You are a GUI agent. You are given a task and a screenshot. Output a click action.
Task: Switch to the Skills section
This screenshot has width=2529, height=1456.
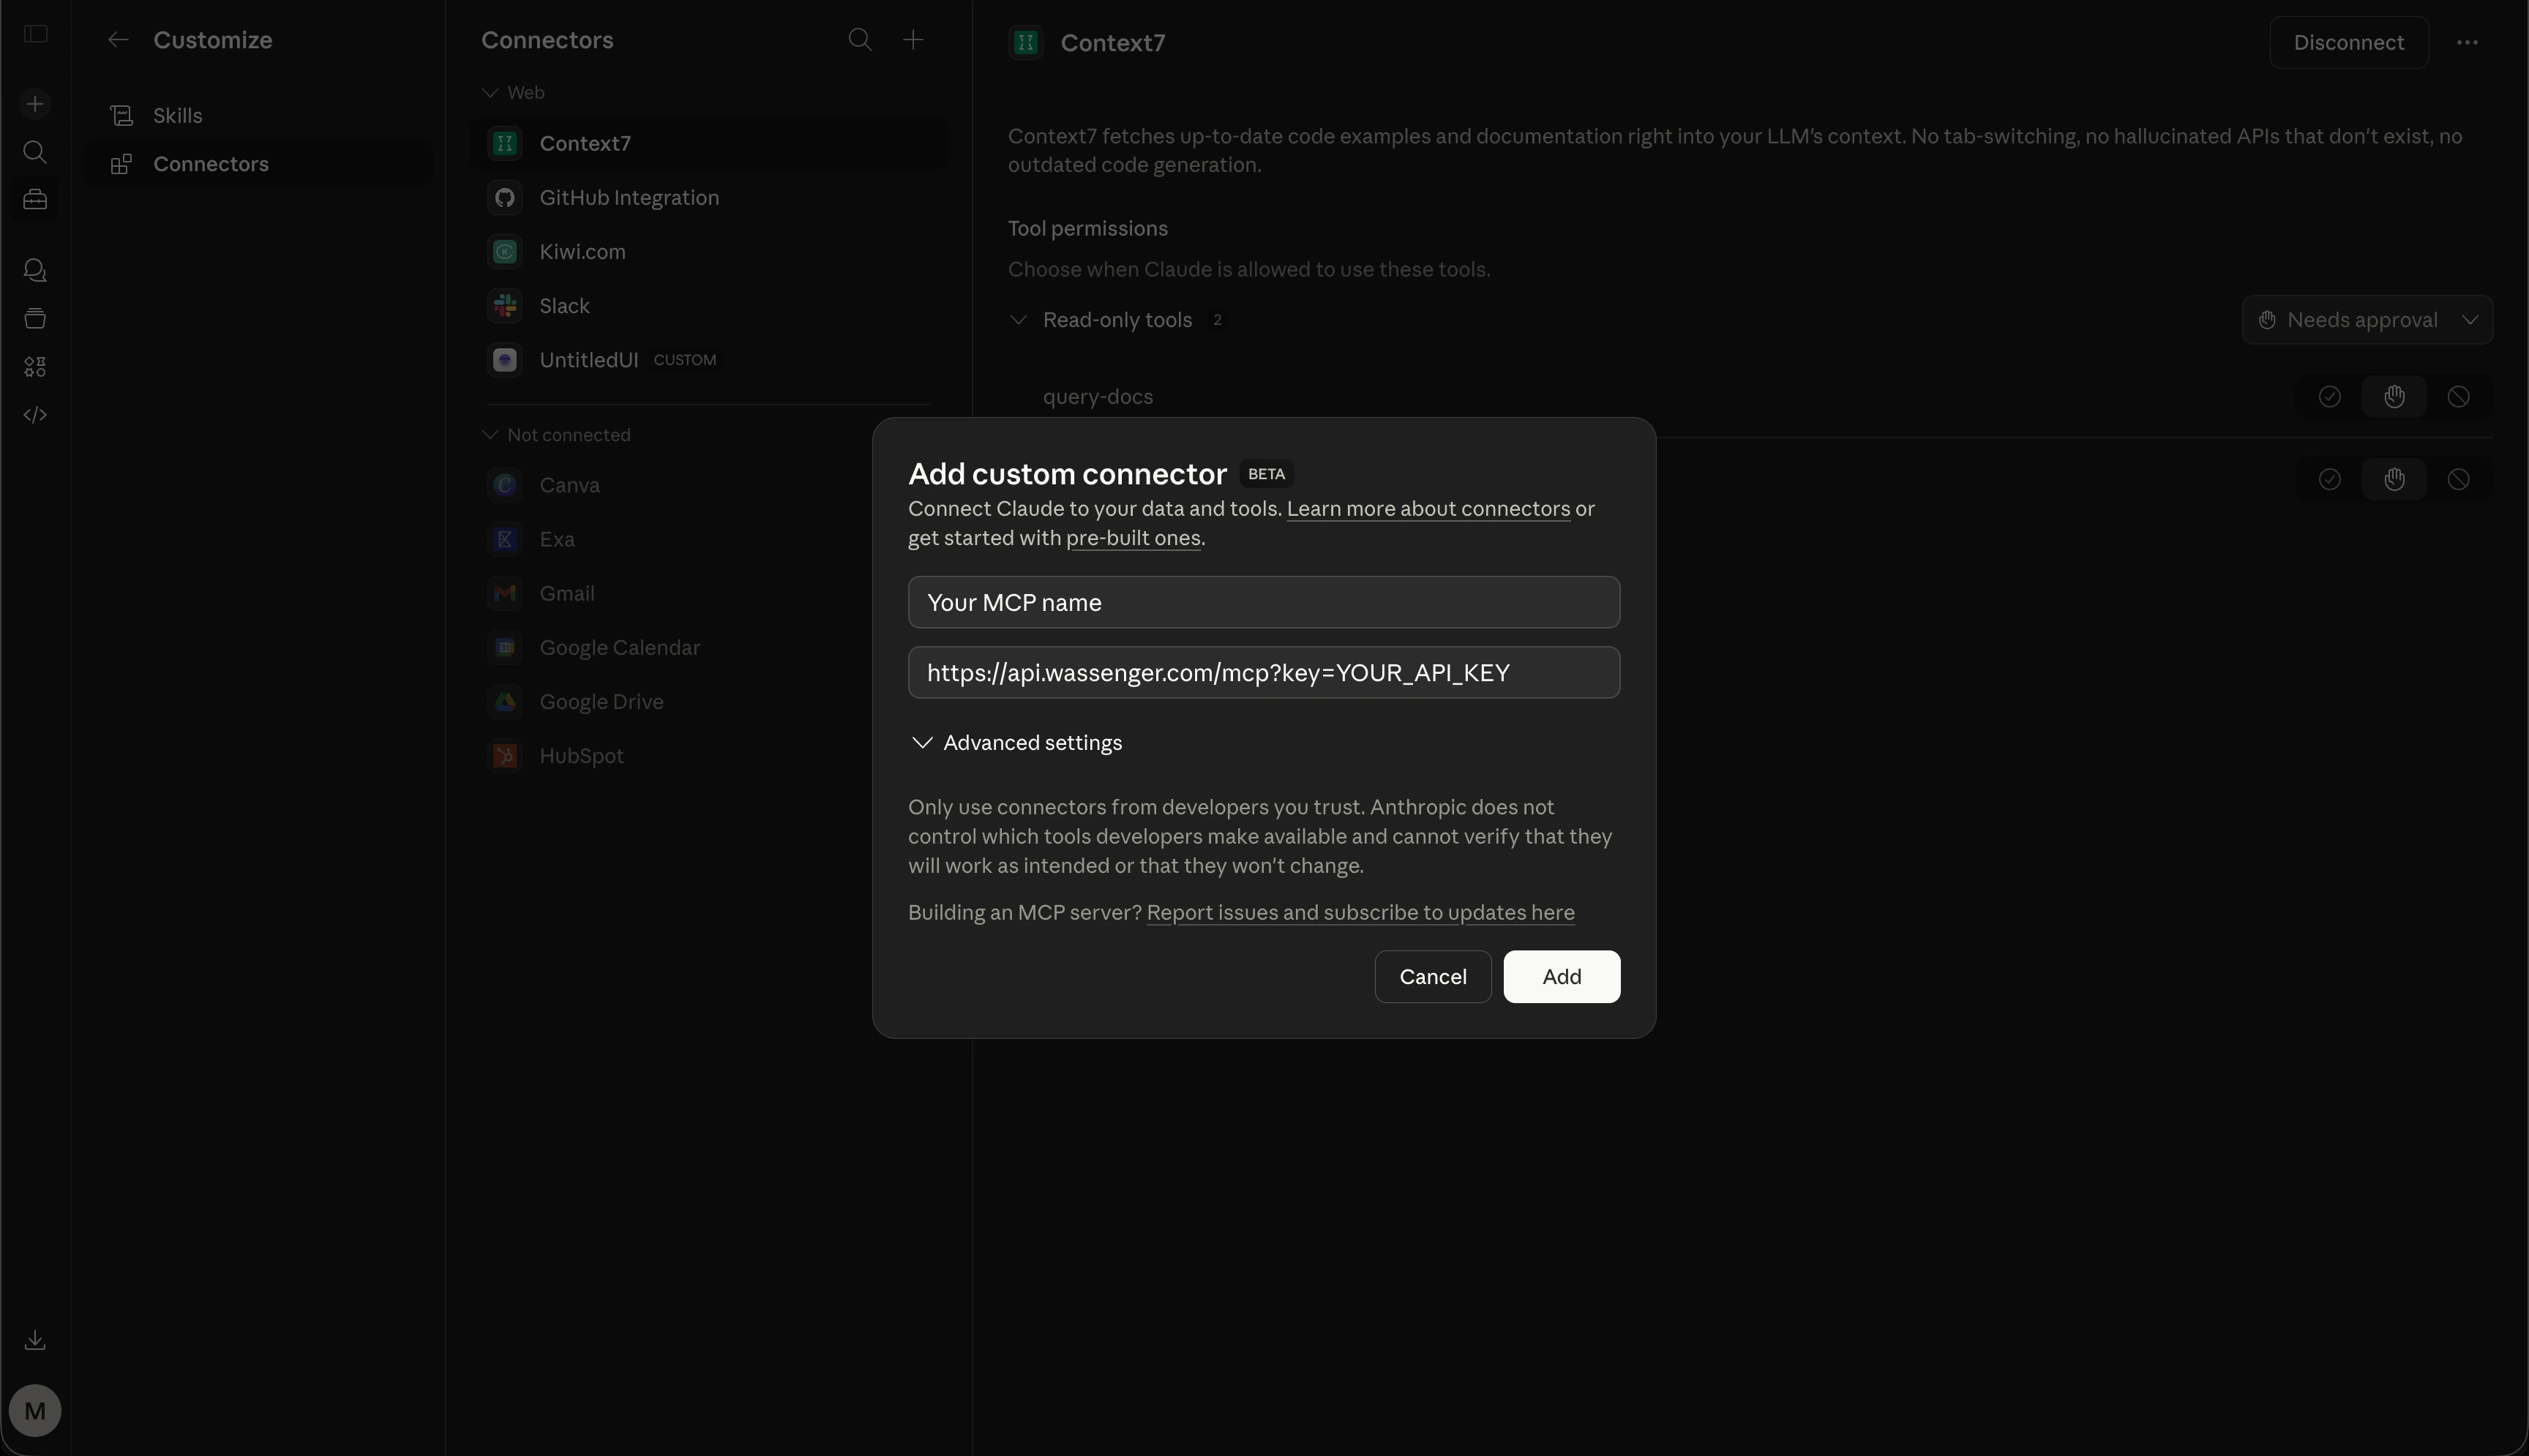(x=178, y=115)
